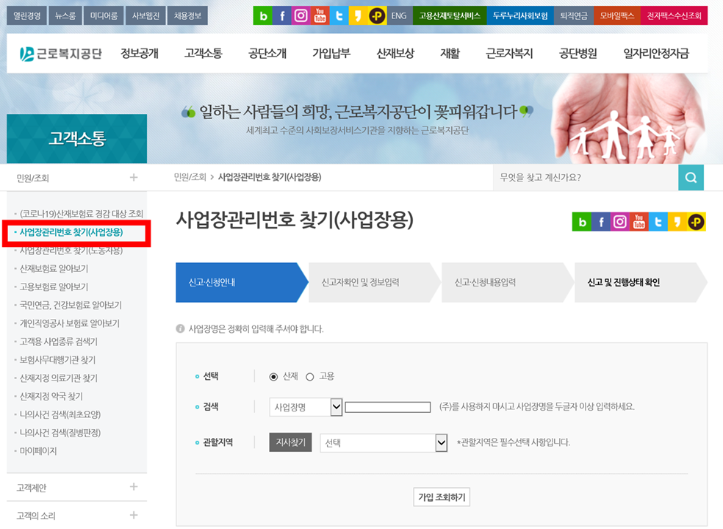This screenshot has width=723, height=529.
Task: Open 산재보험료 알아보기 in sidebar
Action: tap(54, 269)
